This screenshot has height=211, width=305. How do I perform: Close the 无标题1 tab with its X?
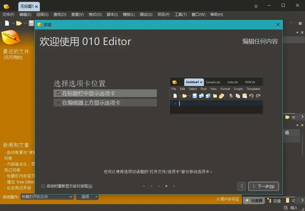36,7
